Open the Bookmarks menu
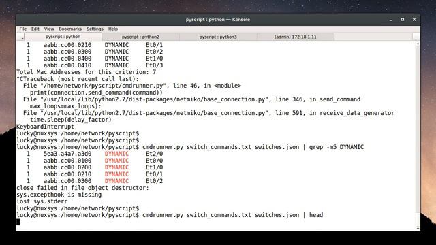 click(70, 29)
